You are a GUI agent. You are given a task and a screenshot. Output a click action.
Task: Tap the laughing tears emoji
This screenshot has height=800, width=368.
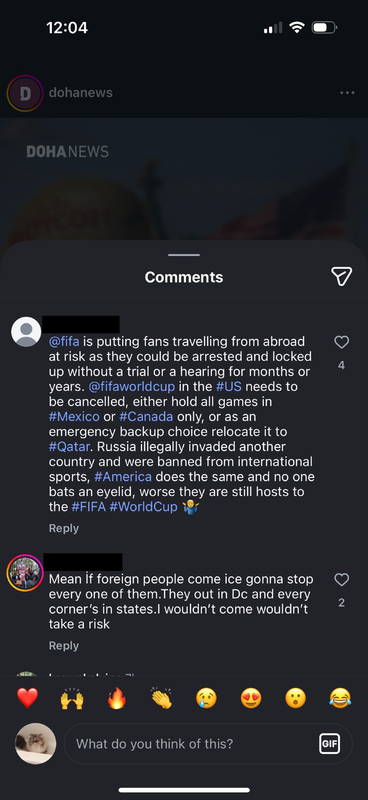[340, 698]
